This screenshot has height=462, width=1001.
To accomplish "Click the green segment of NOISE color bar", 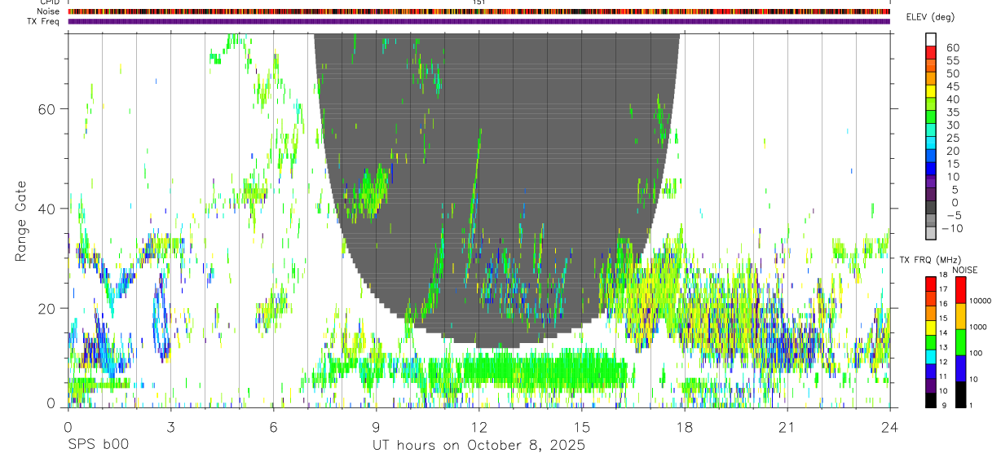I will (x=959, y=342).
